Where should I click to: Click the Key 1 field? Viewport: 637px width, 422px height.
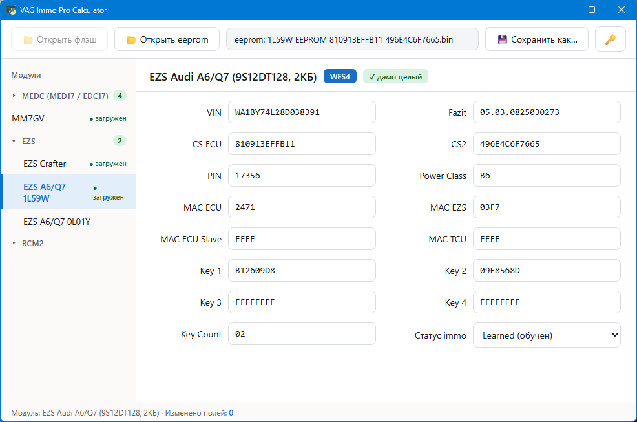(x=302, y=271)
